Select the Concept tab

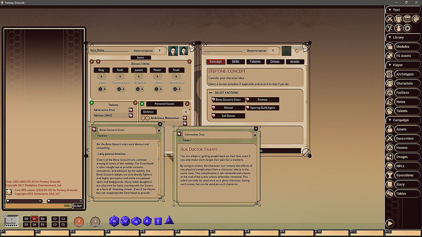(x=216, y=62)
